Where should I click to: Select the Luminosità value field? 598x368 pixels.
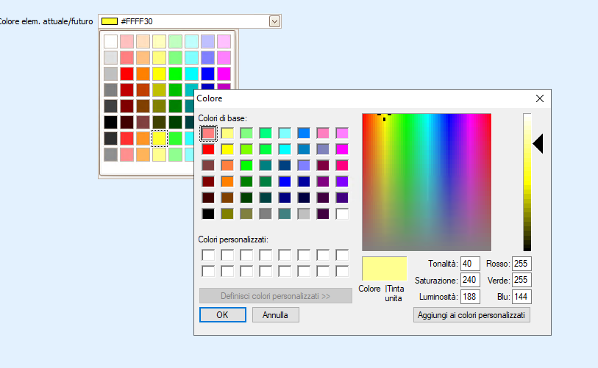(x=471, y=297)
